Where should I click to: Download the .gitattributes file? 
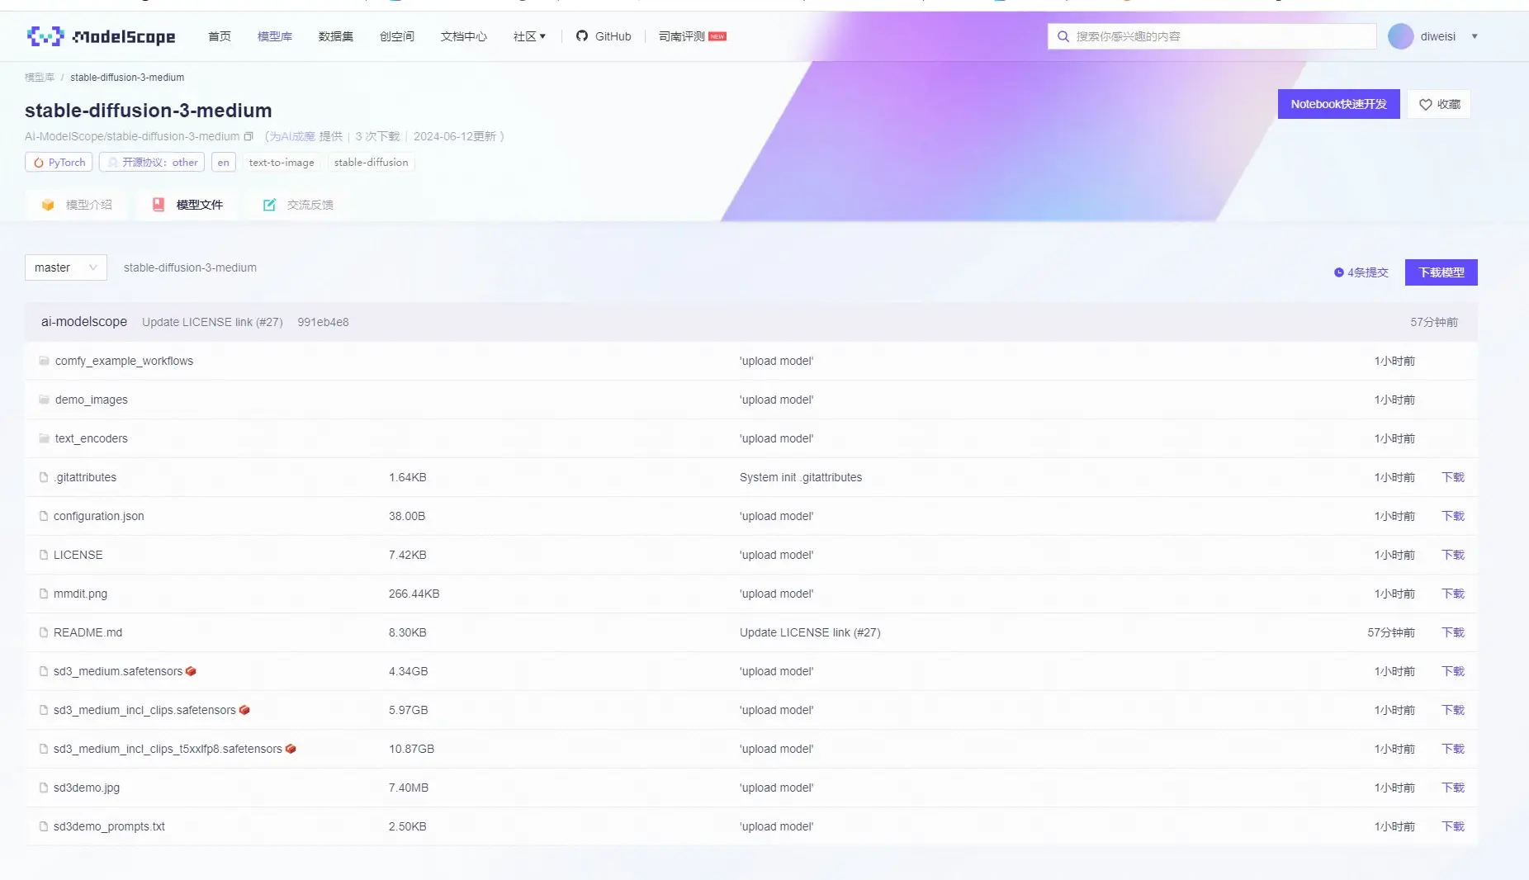coord(1453,477)
